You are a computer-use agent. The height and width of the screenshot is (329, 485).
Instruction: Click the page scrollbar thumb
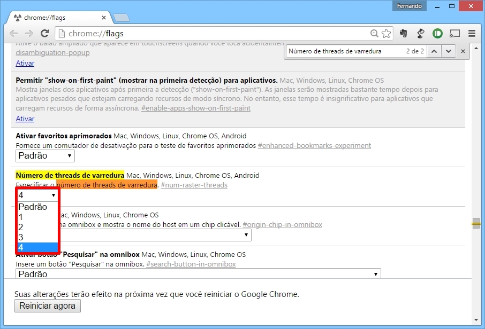tap(476, 223)
